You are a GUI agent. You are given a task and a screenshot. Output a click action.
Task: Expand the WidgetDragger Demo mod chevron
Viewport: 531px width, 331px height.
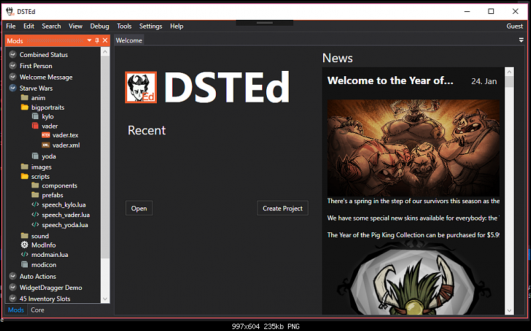13,287
